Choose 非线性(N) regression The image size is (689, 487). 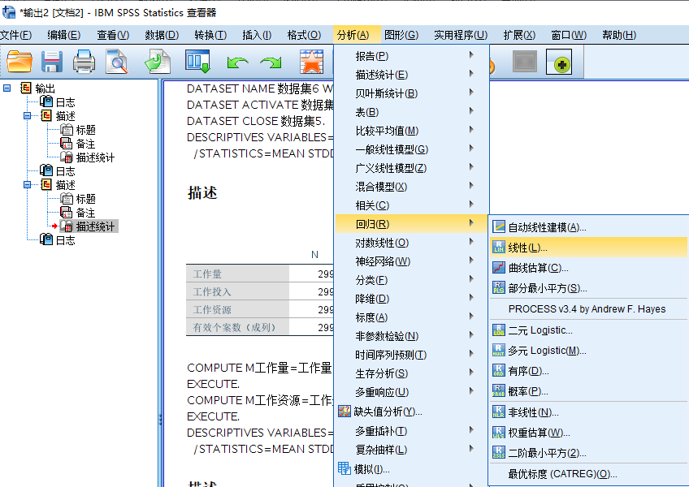coord(588,412)
